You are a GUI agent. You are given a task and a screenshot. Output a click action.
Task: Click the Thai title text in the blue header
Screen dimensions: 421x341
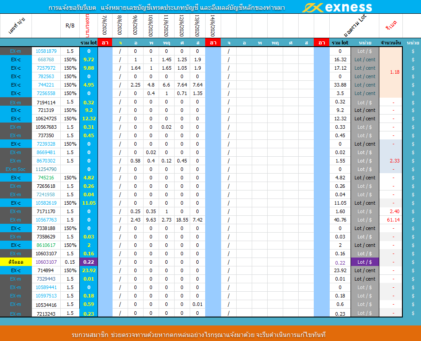tap(167, 8)
